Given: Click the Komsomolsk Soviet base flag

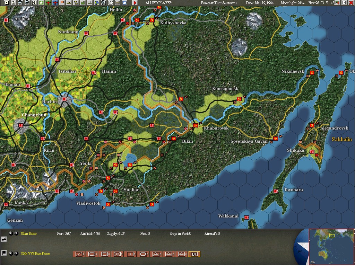Looking at the screenshot, I should (x=239, y=99).
